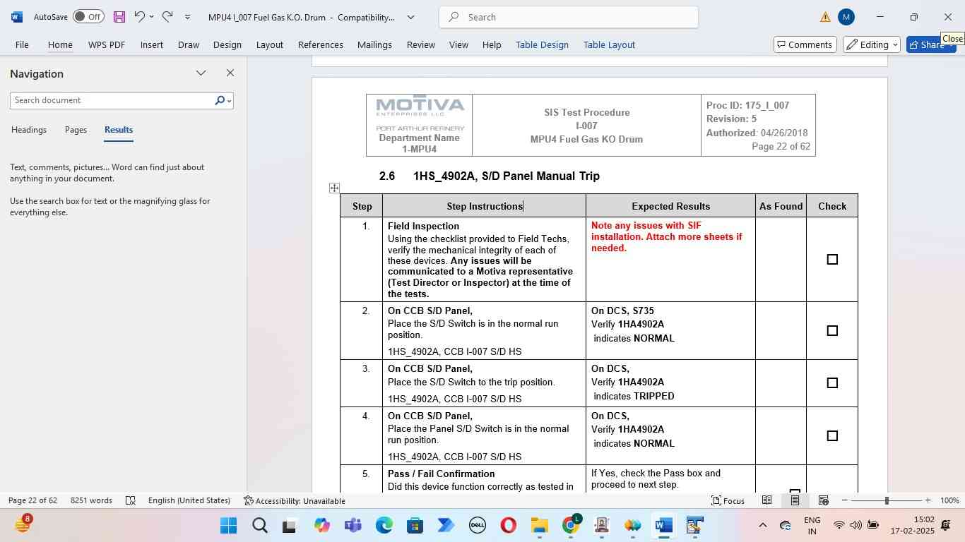This screenshot has width=965, height=542.
Task: Click the 'Expected Results' header cell
Action: pos(670,205)
